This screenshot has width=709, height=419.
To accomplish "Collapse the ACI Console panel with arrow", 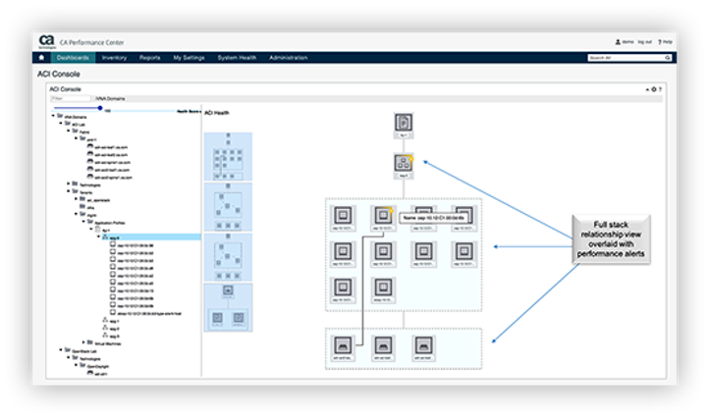I will click(x=647, y=89).
